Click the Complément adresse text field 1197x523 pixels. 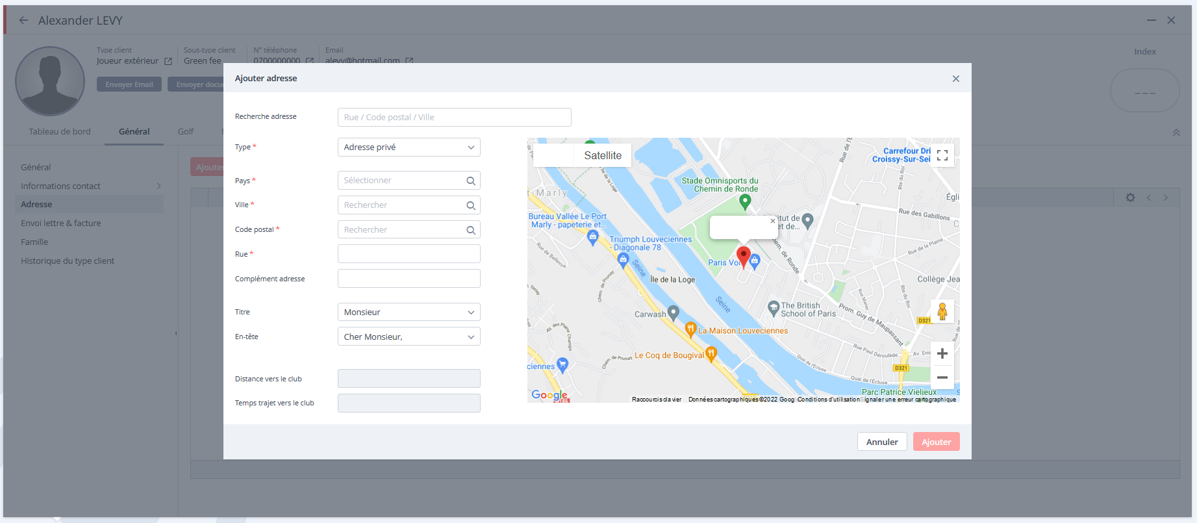409,278
